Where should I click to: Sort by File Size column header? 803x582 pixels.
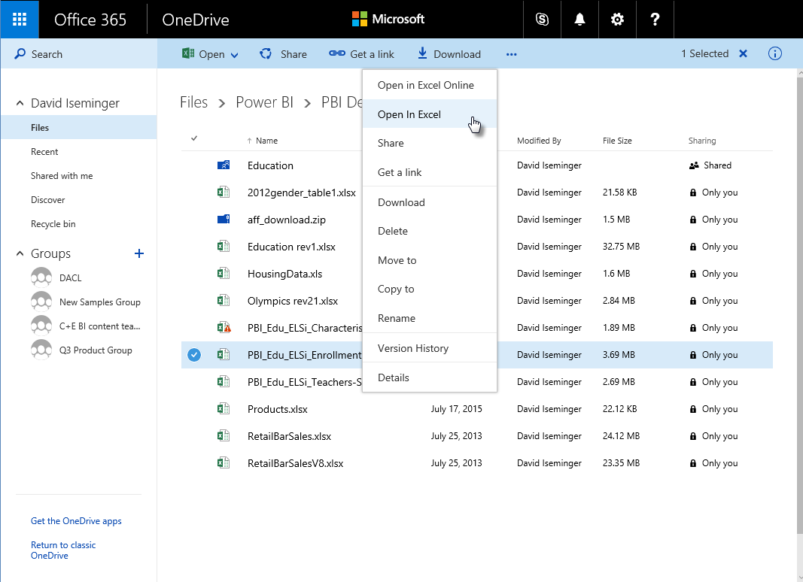[x=617, y=141]
